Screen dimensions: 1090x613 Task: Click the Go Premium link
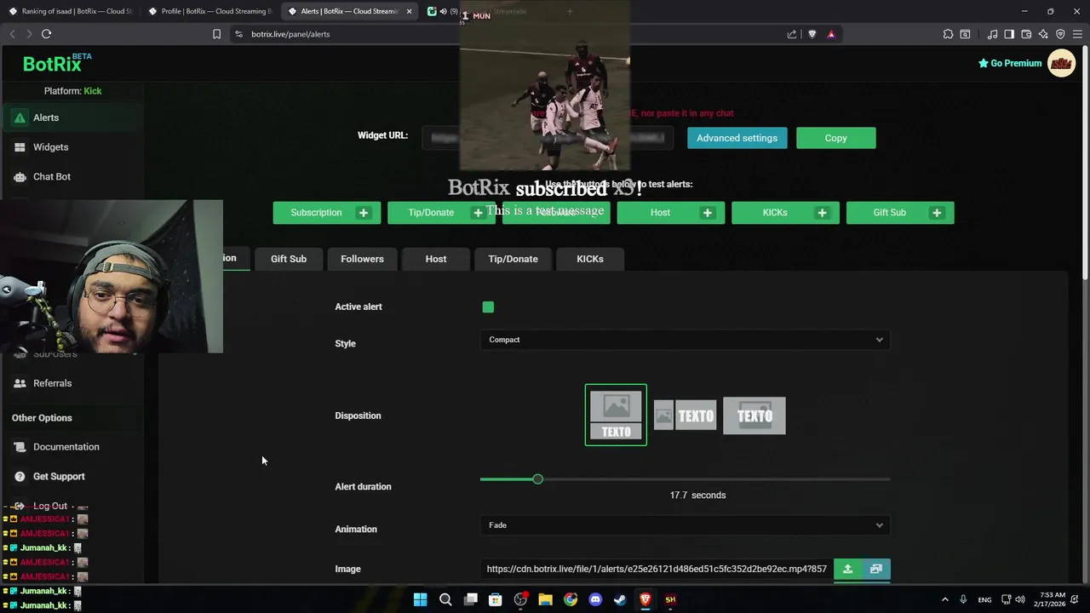(x=1010, y=63)
